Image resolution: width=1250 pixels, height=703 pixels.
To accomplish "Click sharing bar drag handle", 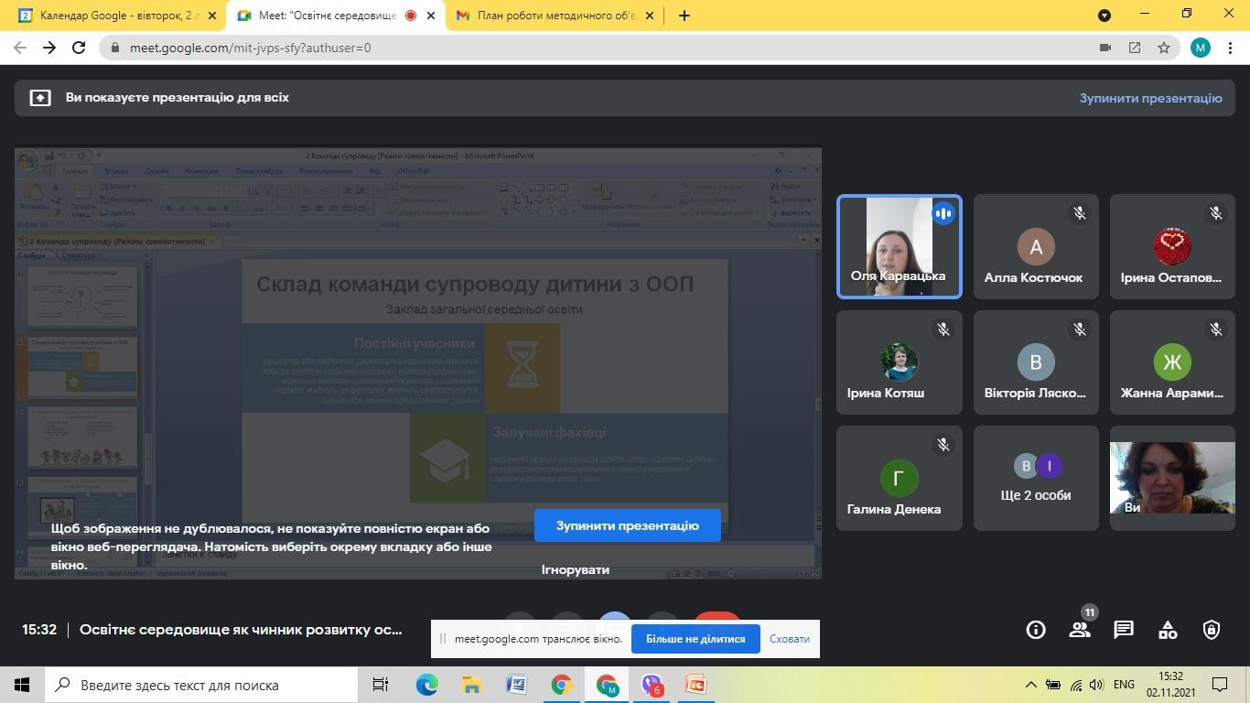I will pos(443,639).
